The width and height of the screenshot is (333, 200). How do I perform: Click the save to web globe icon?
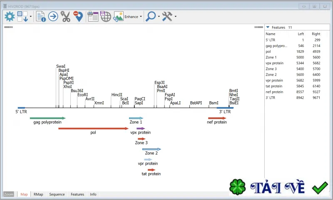106,16
